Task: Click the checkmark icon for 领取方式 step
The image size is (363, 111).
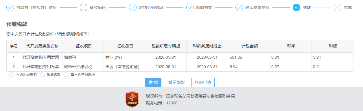Action: [x=190, y=7]
